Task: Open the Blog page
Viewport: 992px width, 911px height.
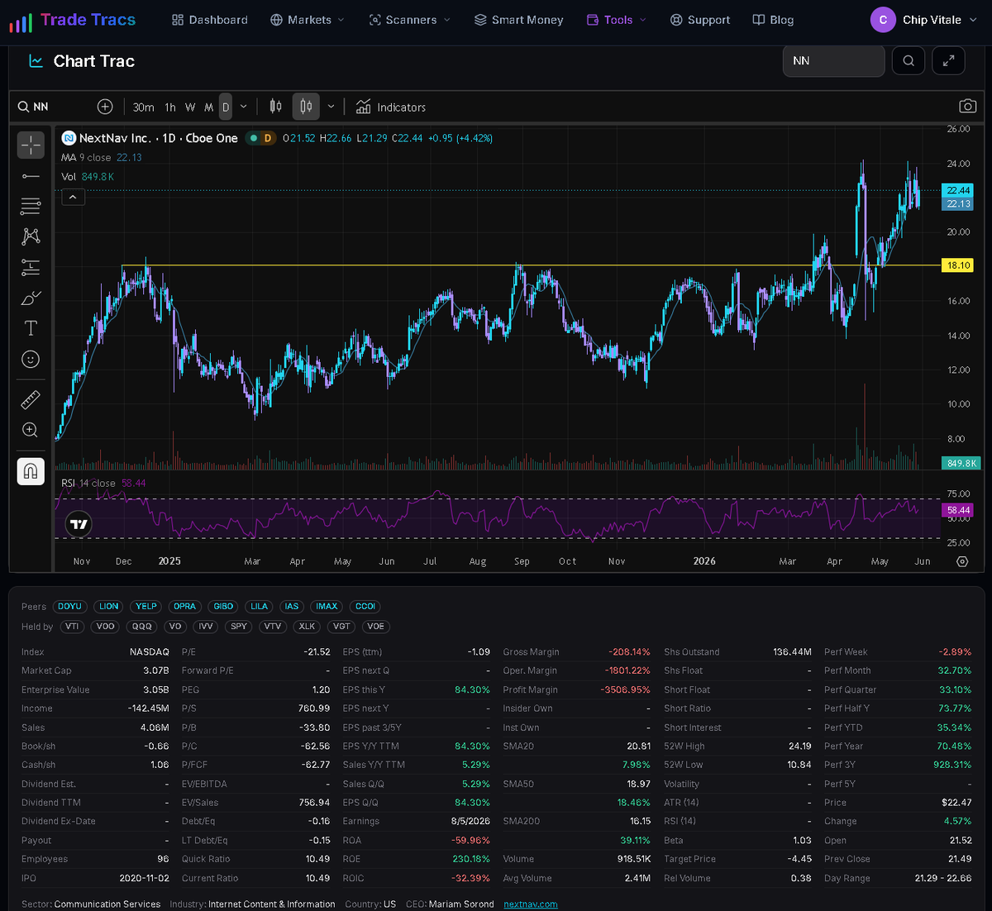Action: 773,20
